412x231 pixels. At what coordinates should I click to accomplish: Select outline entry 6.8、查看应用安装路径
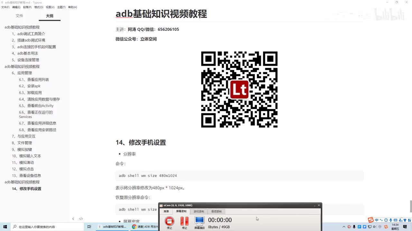pos(37,130)
